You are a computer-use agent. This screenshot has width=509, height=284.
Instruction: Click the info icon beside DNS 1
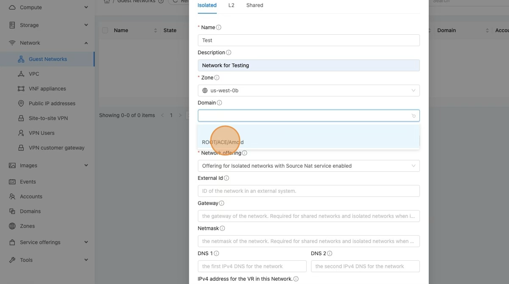pyautogui.click(x=216, y=254)
